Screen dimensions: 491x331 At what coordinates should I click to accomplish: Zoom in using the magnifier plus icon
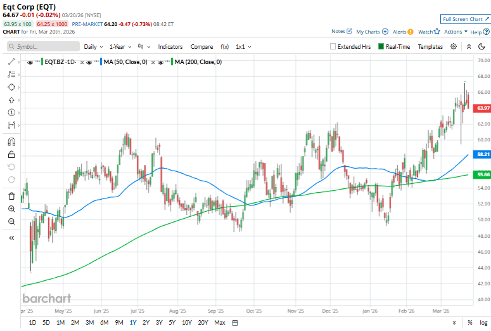[11, 209]
